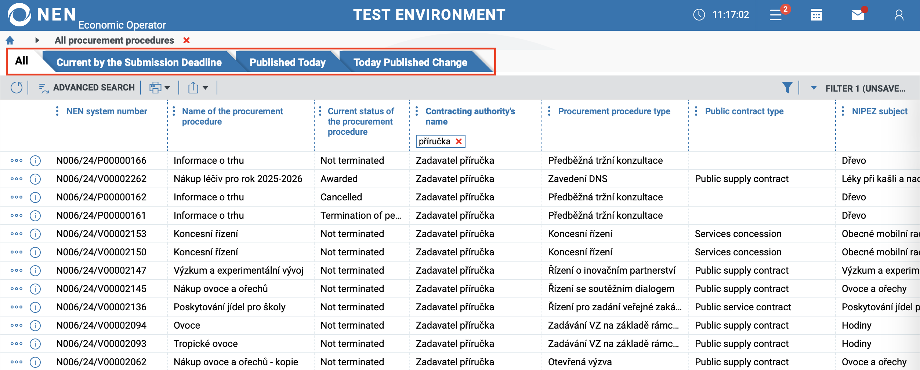Sort by NEN system number column
This screenshot has width=920, height=370.
click(106, 111)
